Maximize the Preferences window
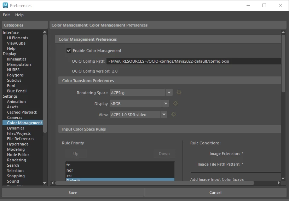 tap(264, 5)
